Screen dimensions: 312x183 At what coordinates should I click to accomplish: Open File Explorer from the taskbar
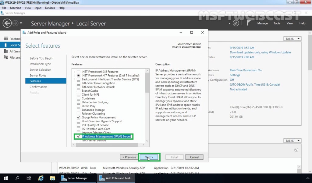(52, 178)
